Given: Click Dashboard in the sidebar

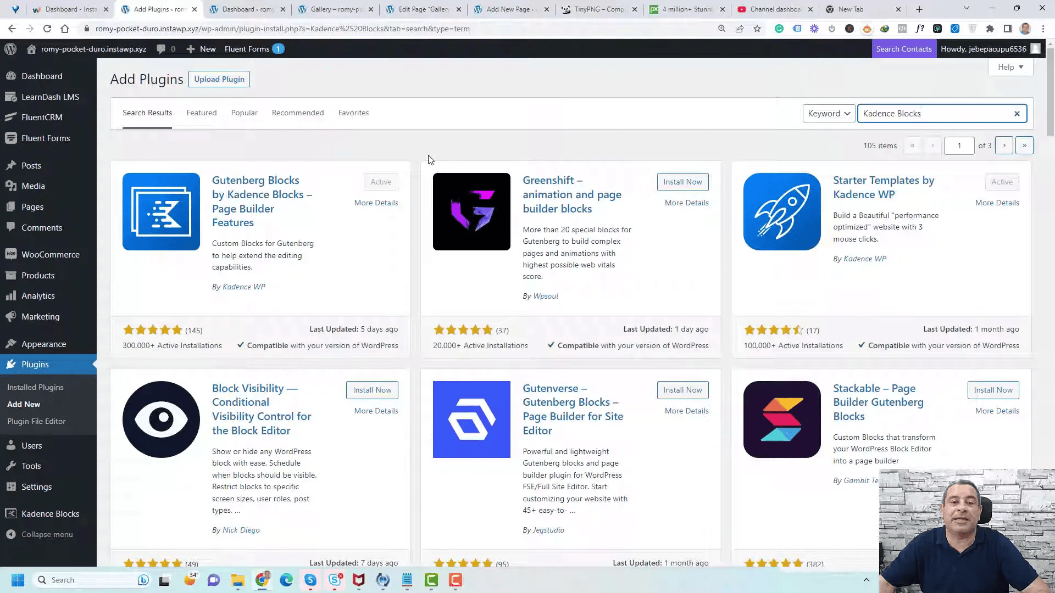Looking at the screenshot, I should tap(42, 76).
